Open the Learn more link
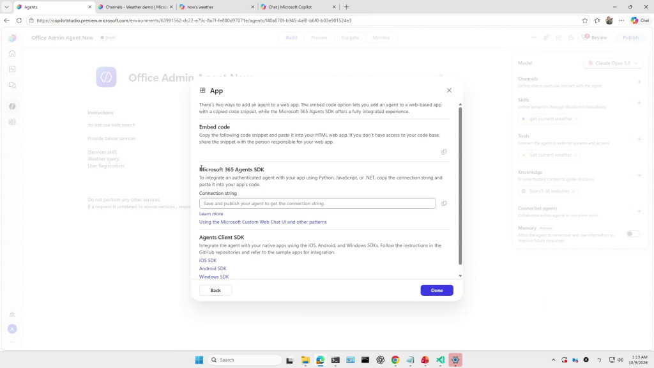The image size is (654, 368). point(211,213)
